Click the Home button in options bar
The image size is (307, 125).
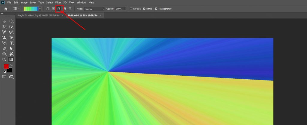[x=6, y=9]
